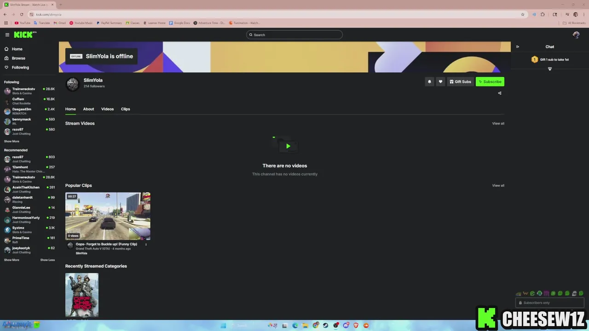Open the user avatar menu

(x=576, y=35)
